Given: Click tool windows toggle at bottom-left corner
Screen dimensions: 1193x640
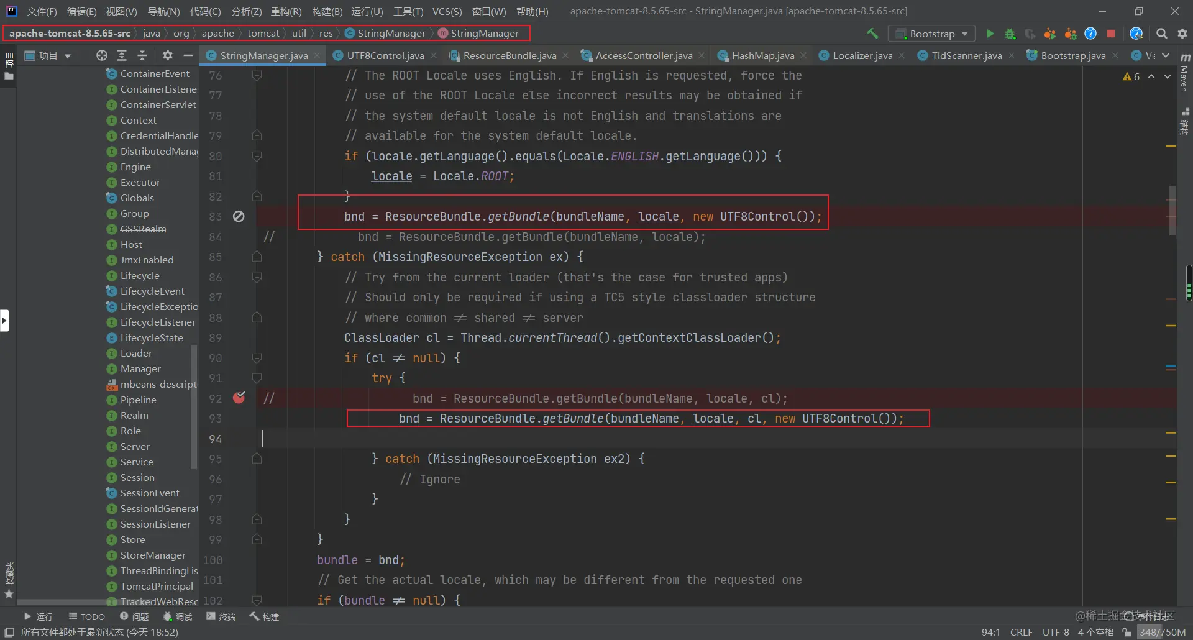Looking at the screenshot, I should [9, 632].
